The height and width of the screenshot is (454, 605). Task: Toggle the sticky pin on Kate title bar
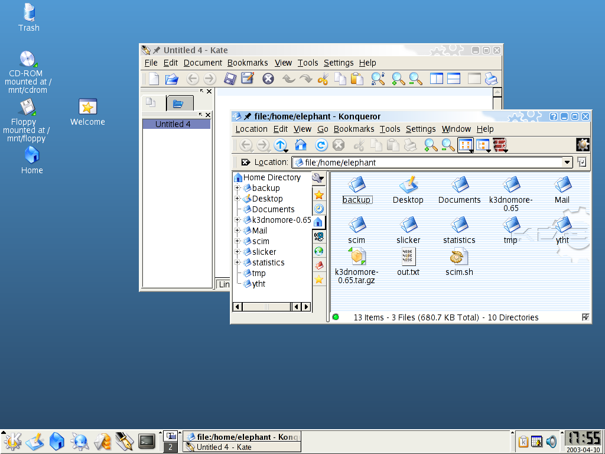click(x=156, y=50)
